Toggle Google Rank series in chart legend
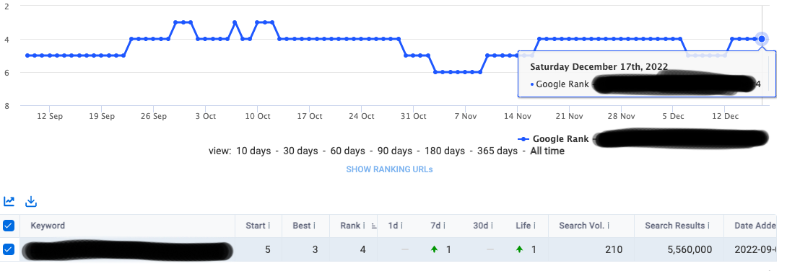Image resolution: width=800 pixels, height=271 pixels. (553, 138)
